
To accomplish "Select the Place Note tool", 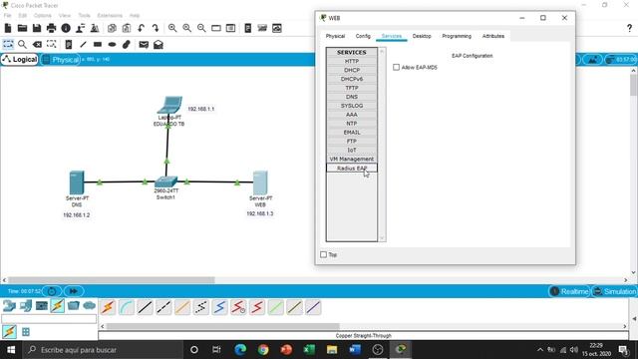I will coord(69,44).
